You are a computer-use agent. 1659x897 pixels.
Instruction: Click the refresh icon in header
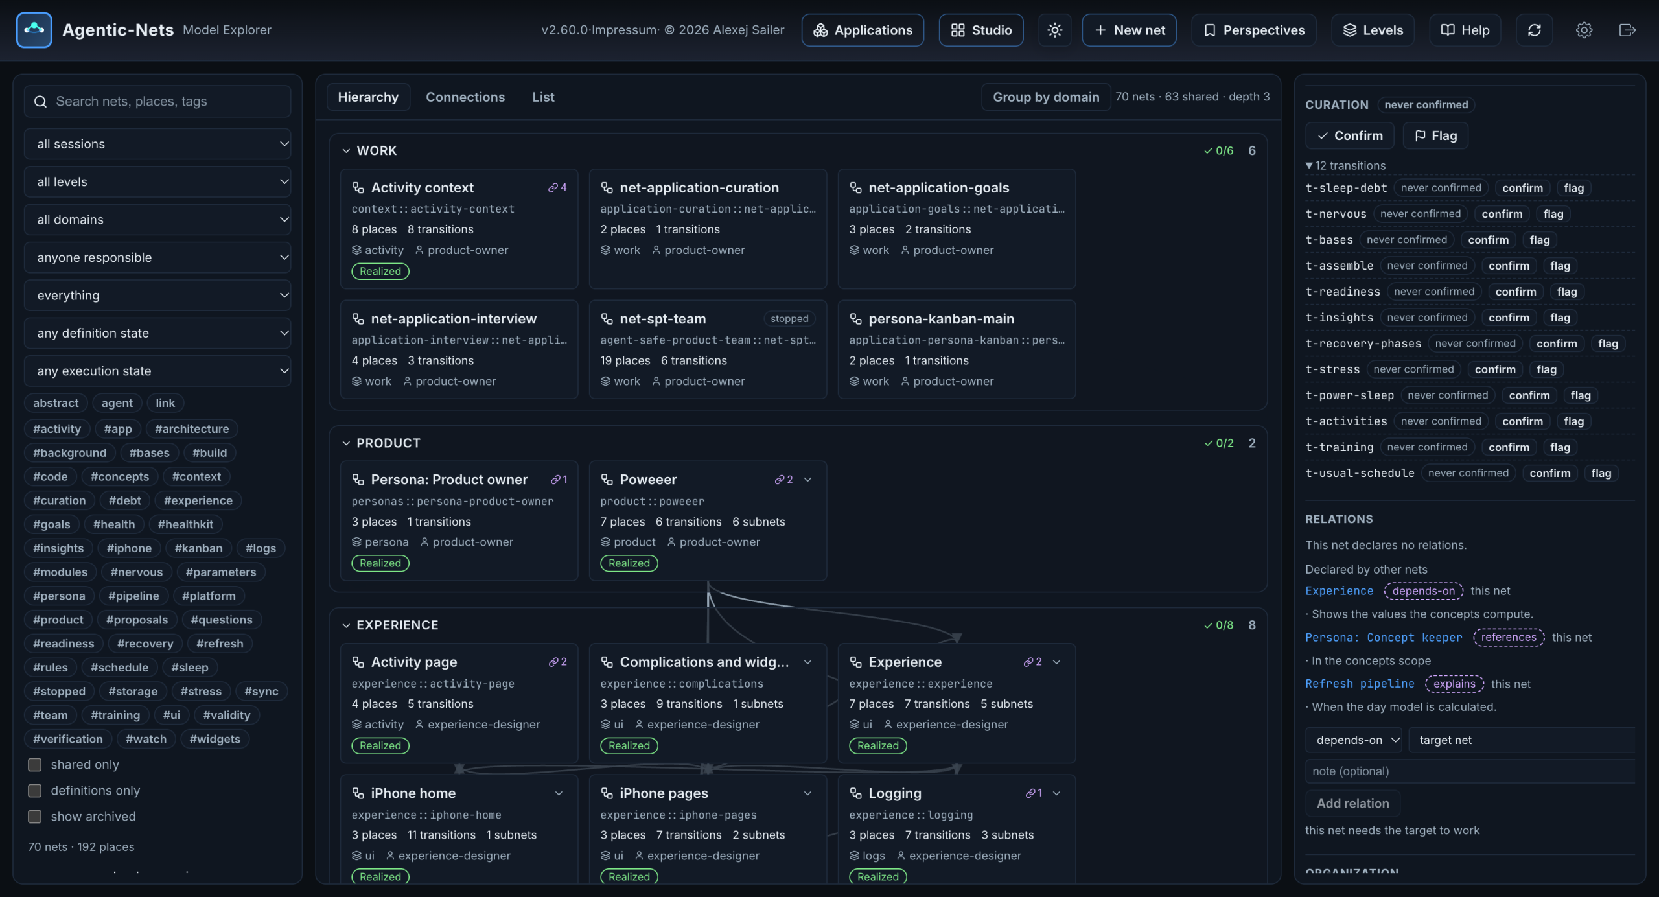[x=1534, y=30]
